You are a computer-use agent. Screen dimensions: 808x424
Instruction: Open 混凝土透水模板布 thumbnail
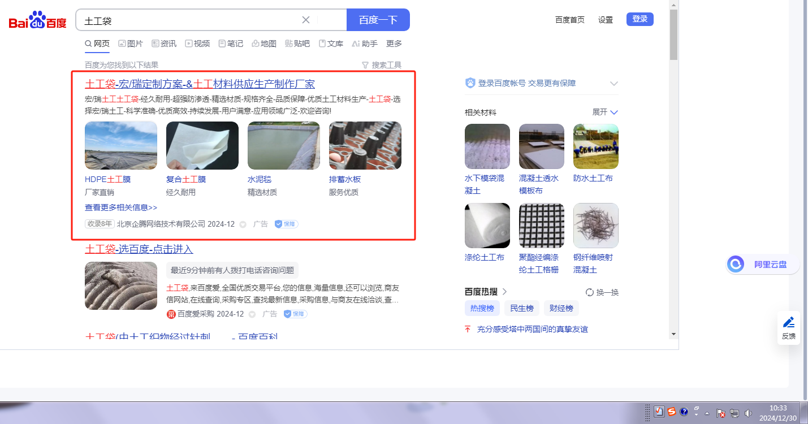point(542,146)
